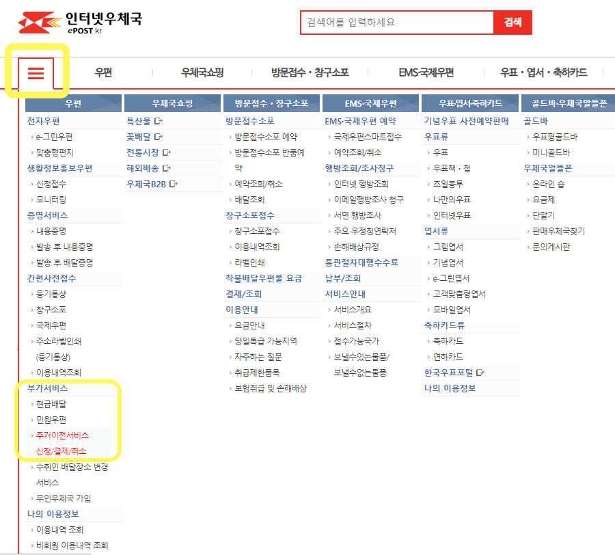The height and width of the screenshot is (555, 615).
Task: Open 당일특급 가능지역 link
Action: (266, 341)
